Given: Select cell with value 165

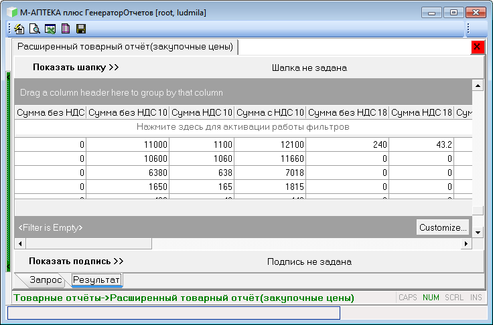Looking at the screenshot, I should (202, 187).
